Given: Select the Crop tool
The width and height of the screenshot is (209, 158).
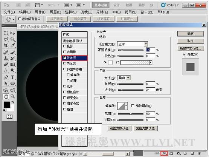Looking at the screenshot, I should [6, 45].
